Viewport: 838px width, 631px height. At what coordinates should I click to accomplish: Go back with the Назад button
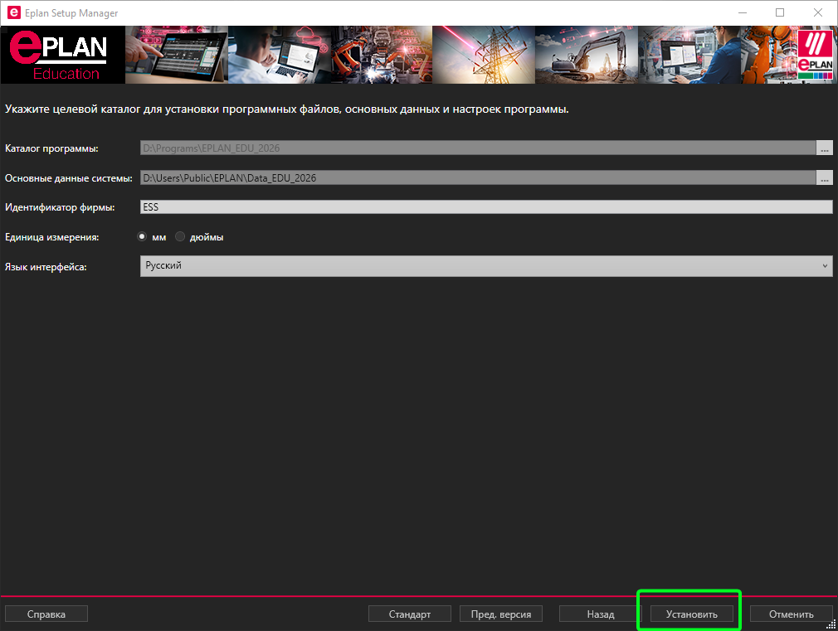point(600,614)
